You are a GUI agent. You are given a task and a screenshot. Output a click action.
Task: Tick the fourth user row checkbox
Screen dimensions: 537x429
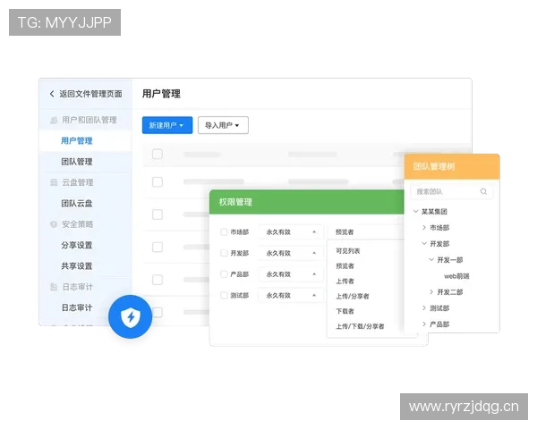pos(158,280)
